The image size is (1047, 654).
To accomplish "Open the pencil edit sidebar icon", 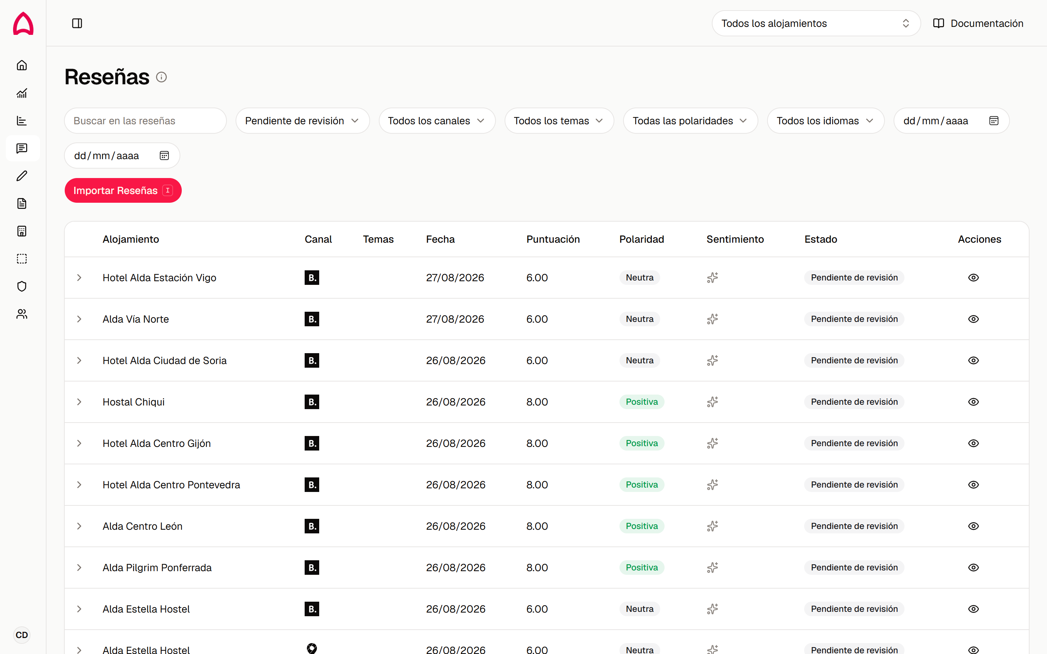I will 22,176.
